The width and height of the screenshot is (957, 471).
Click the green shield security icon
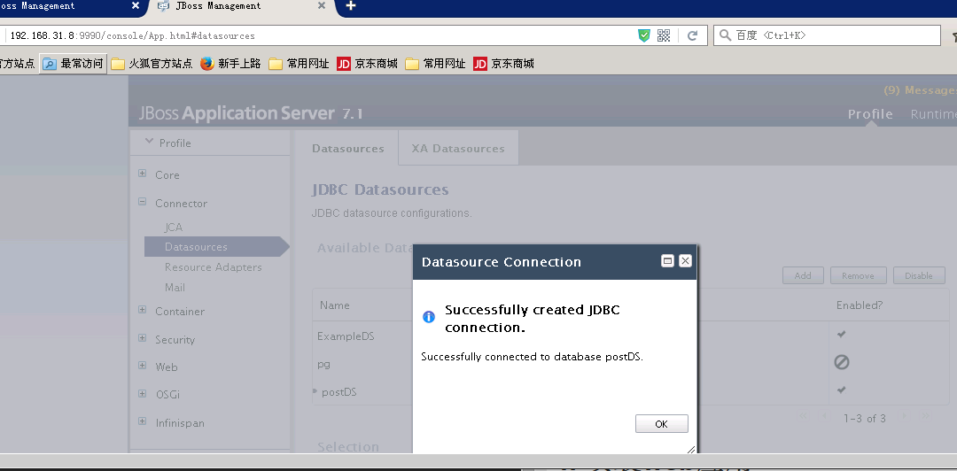644,35
